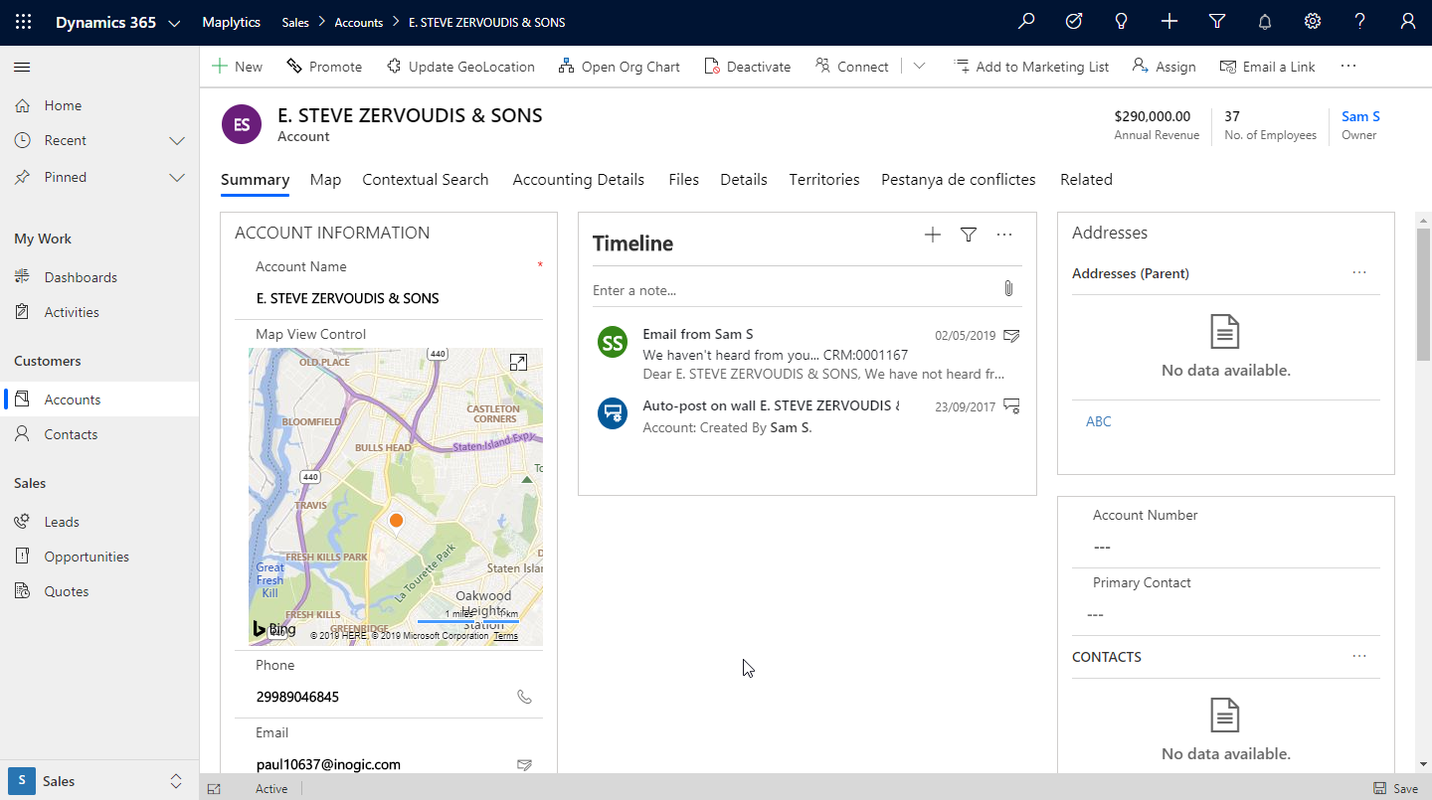Add a timeline record with plus icon
This screenshot has width=1432, height=800.
pyautogui.click(x=933, y=235)
